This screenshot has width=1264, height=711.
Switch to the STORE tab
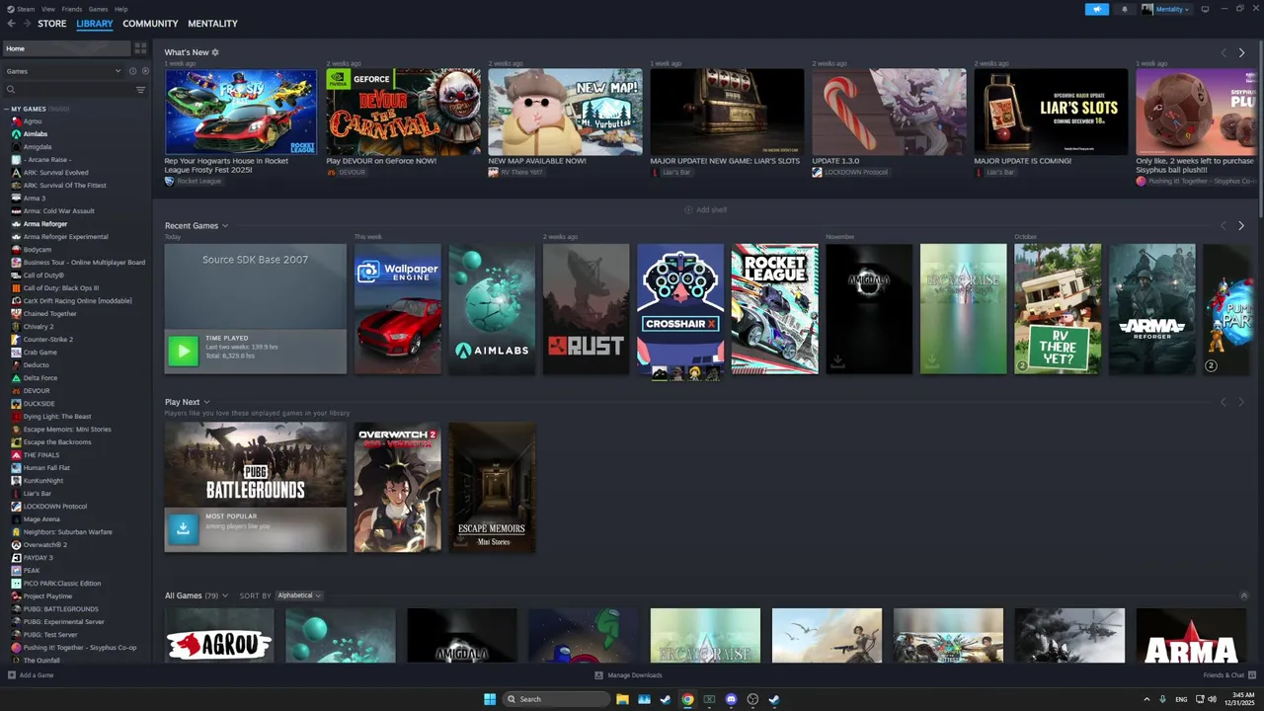click(52, 24)
